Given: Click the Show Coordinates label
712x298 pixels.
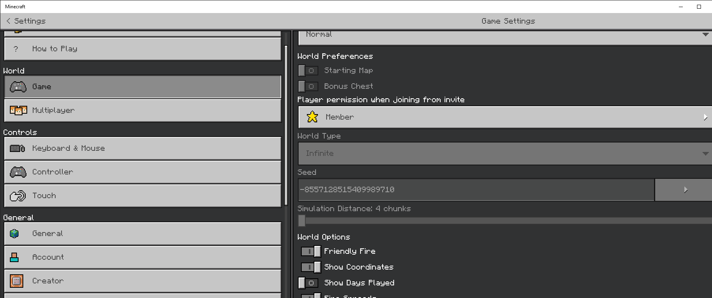Looking at the screenshot, I should tap(359, 267).
